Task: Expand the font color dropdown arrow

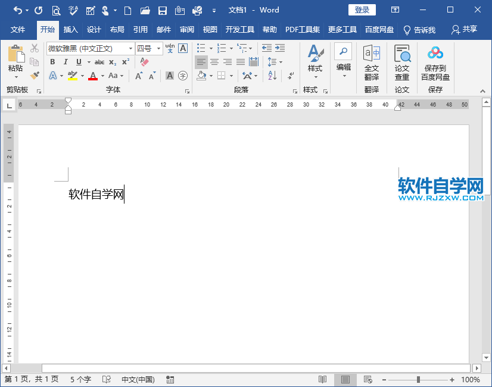Action: pyautogui.click(x=101, y=76)
